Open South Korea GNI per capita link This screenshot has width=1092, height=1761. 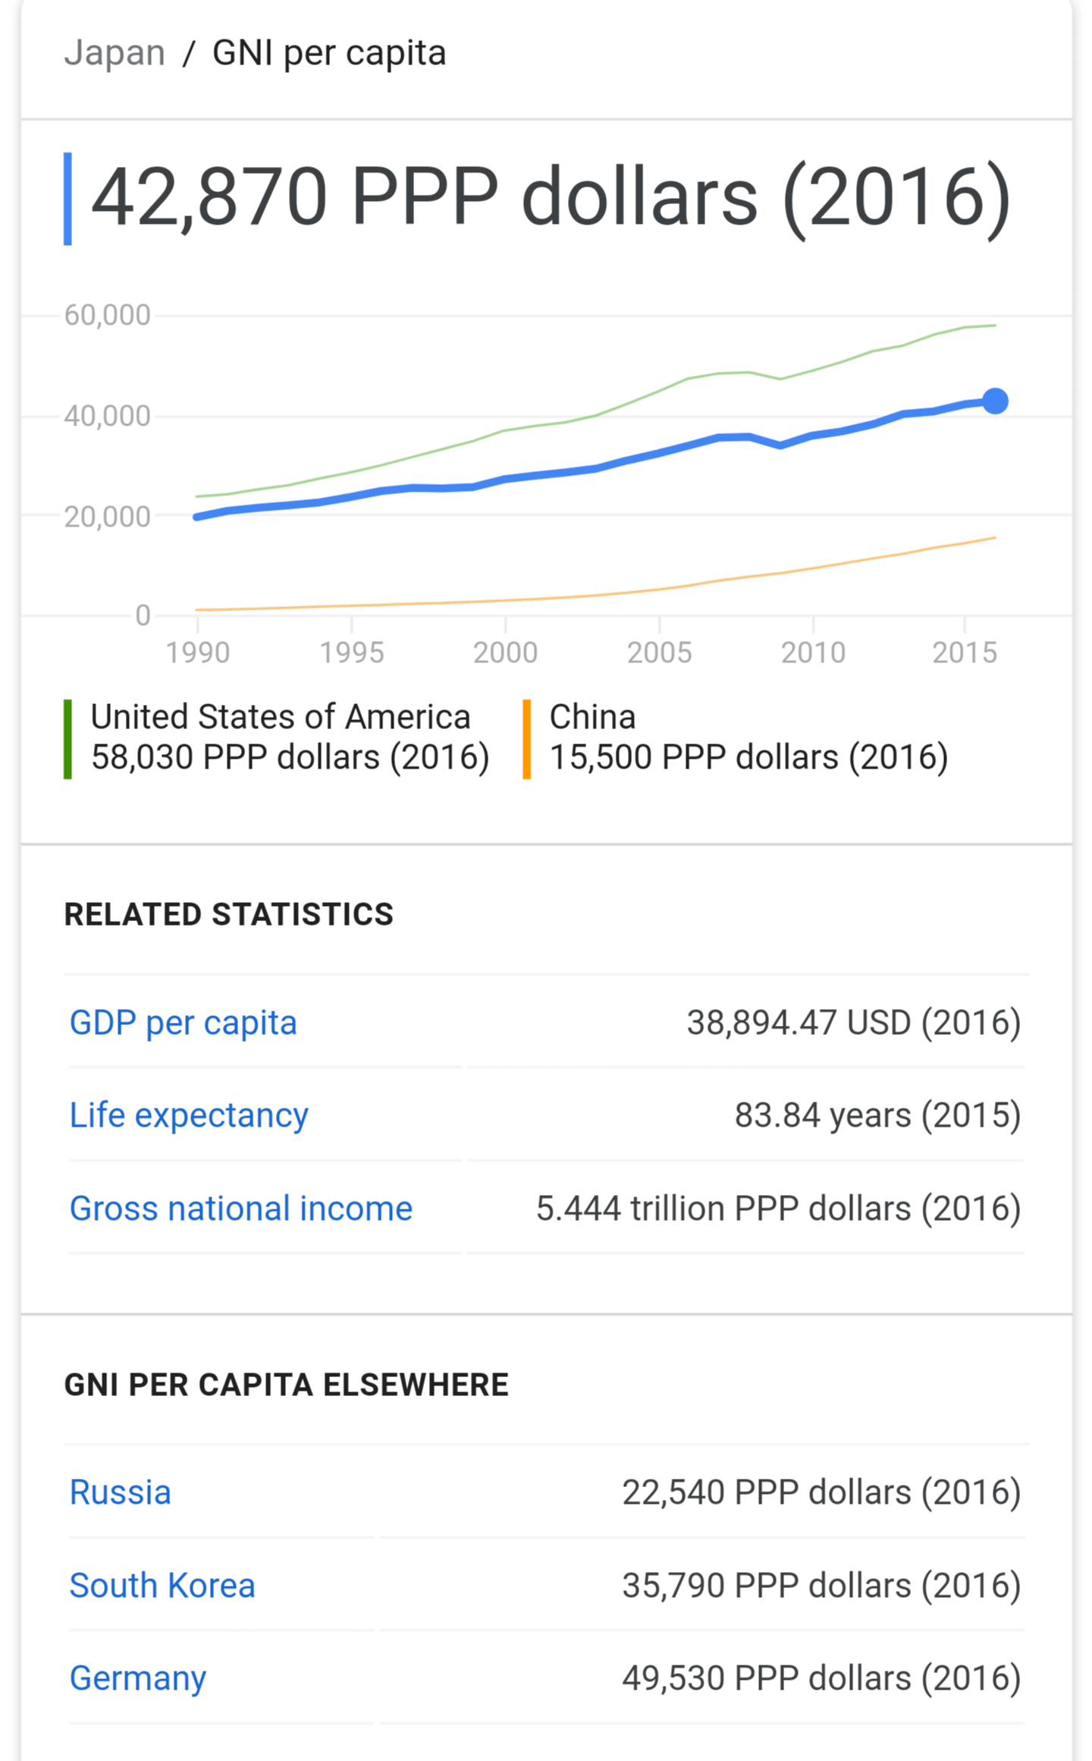(x=162, y=1586)
